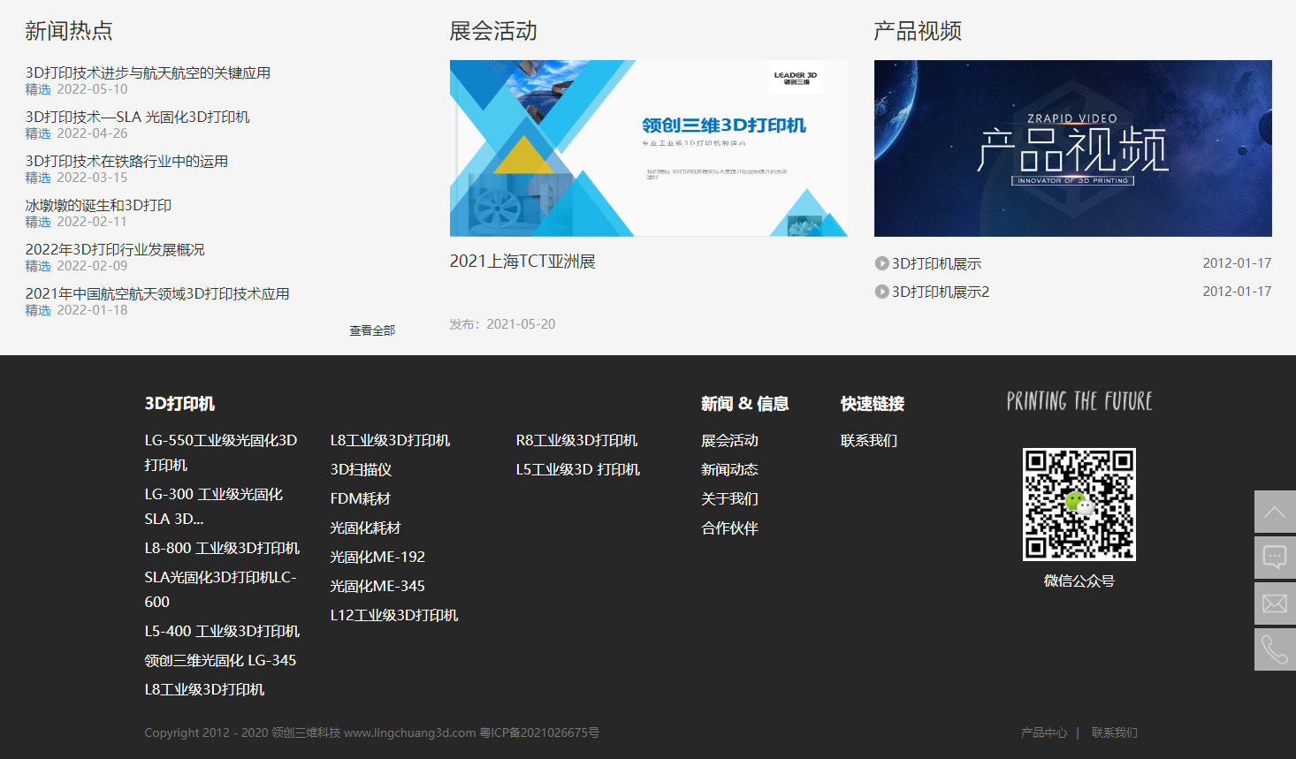The image size is (1296, 759).
Task: Click the play icon next to 3D打印机展示
Action: pos(881,262)
